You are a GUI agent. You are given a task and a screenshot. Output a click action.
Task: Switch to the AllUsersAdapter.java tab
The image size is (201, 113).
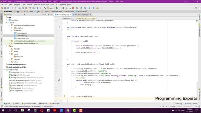[82, 15]
